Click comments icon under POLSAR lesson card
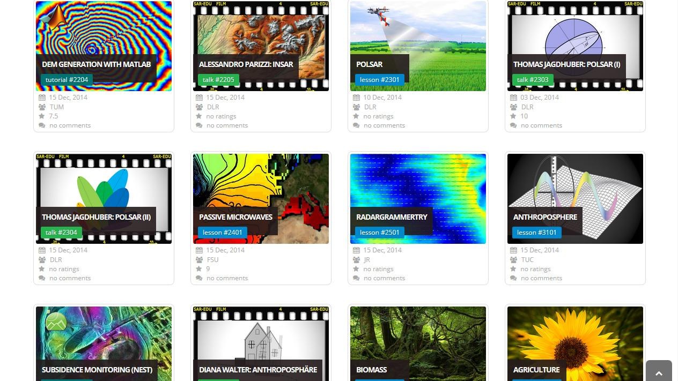Viewport: 678px width, 381px height. (356, 125)
